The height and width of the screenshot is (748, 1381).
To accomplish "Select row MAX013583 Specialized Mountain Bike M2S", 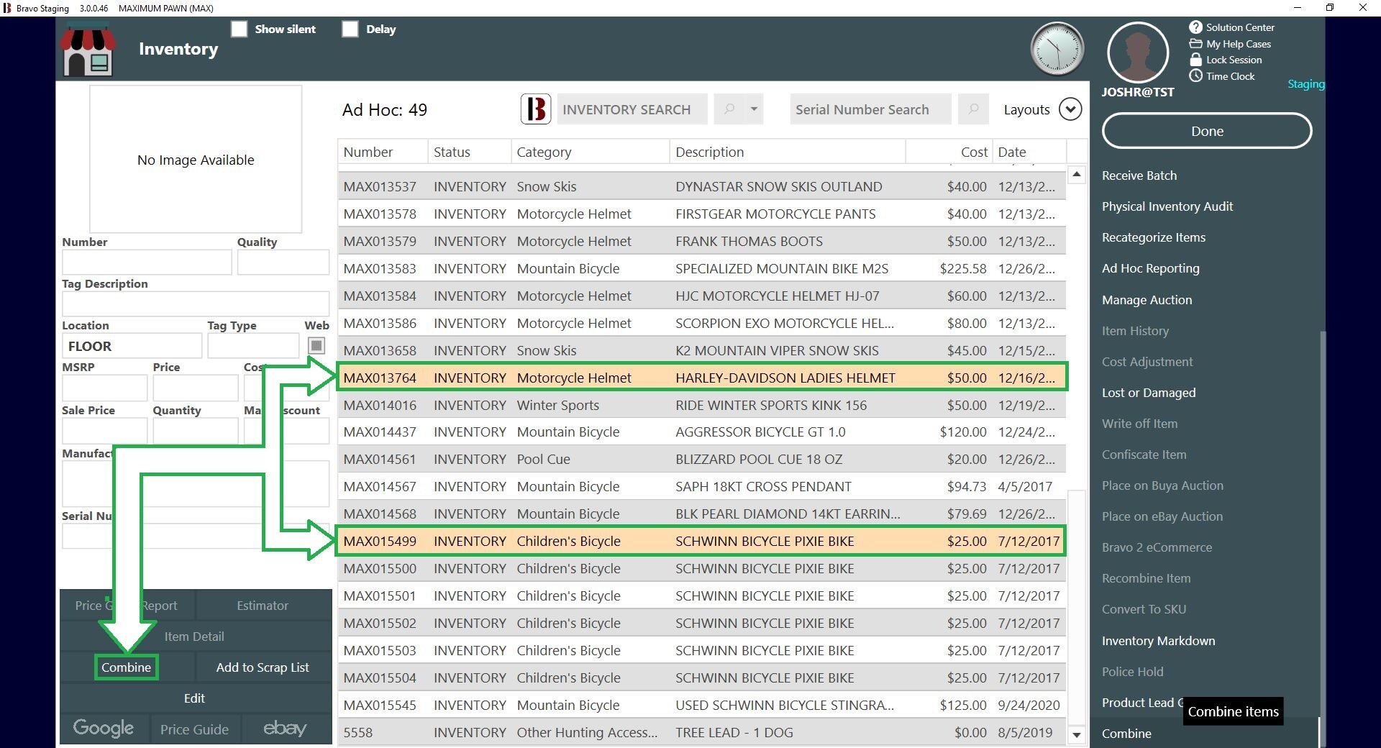I will [x=702, y=268].
